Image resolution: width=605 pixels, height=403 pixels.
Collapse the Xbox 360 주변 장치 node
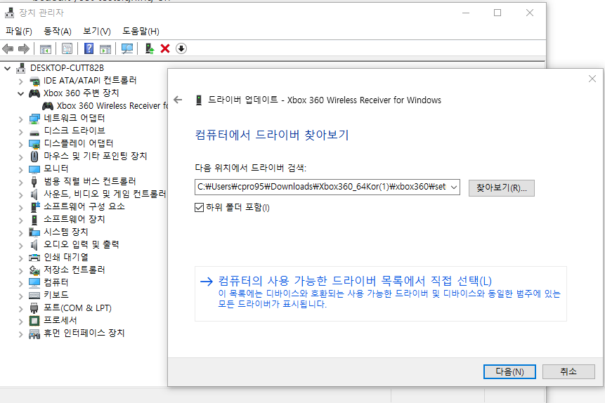[x=21, y=93]
